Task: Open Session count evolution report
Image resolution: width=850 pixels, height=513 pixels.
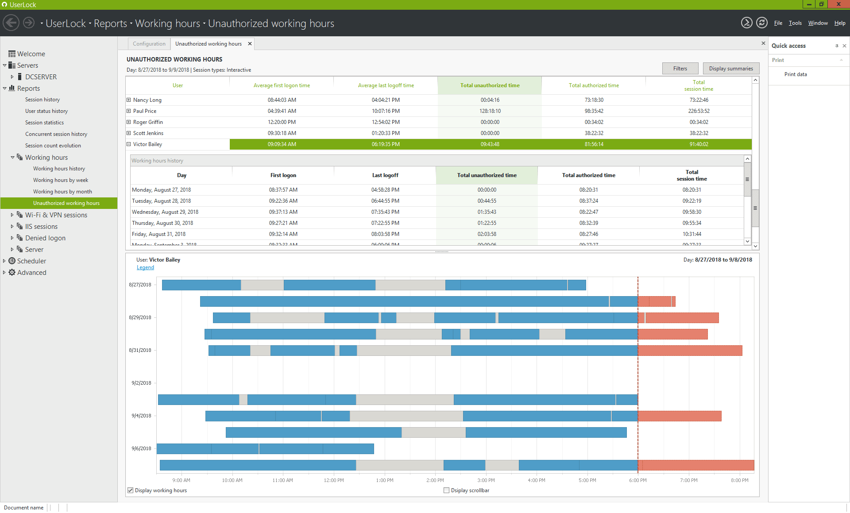Action: point(53,146)
